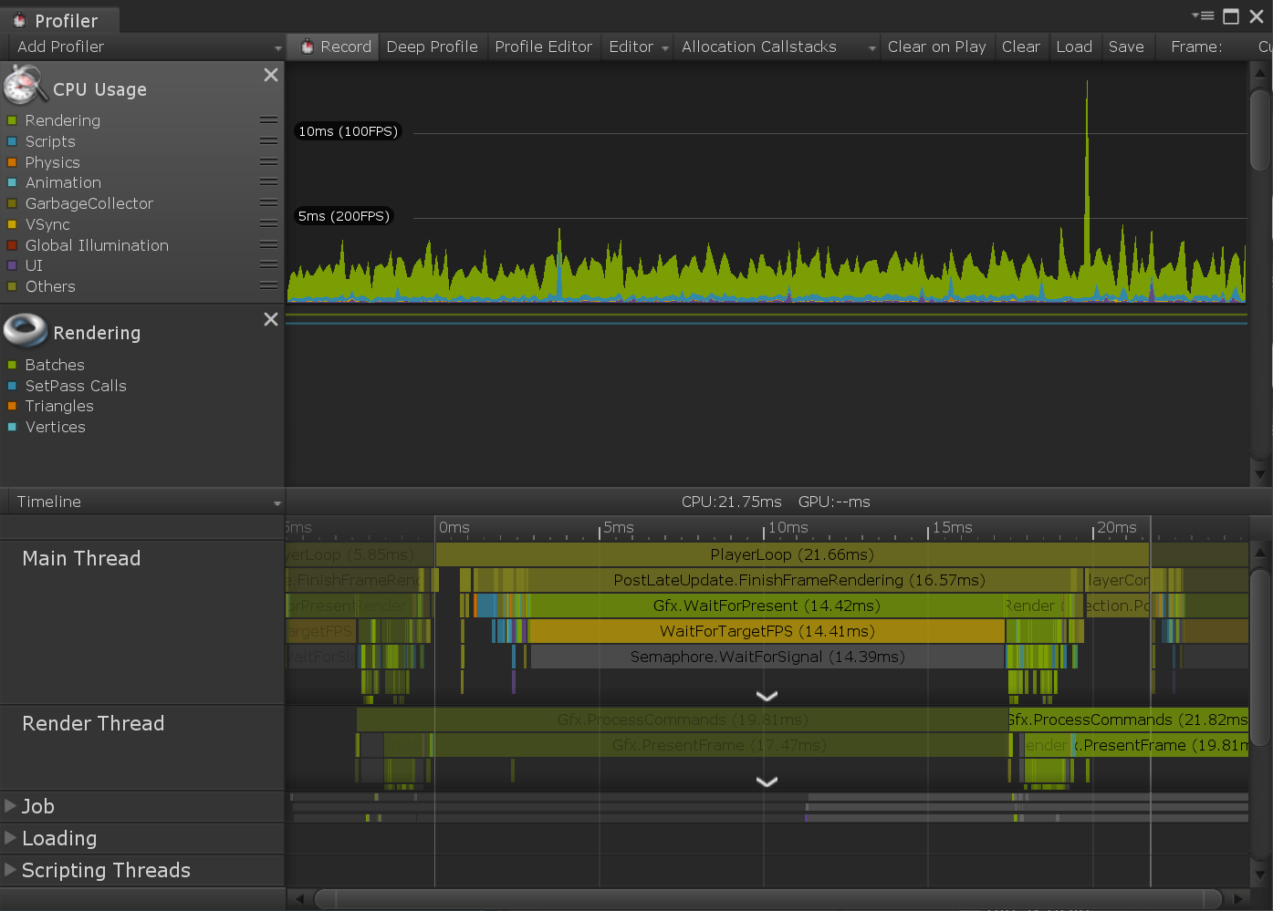Image resolution: width=1273 pixels, height=911 pixels.
Task: Click the Rendering module disc icon
Action: [26, 330]
